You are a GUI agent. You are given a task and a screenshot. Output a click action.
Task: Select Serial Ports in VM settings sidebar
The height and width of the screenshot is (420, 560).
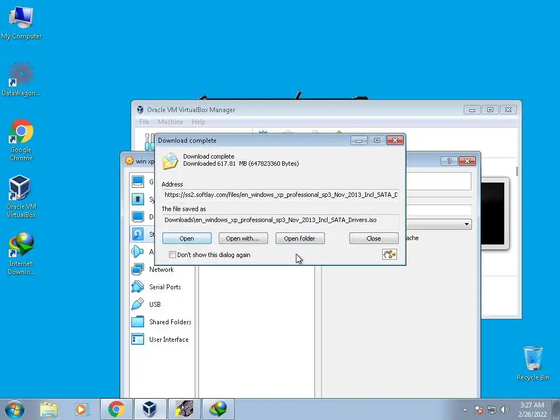click(161, 287)
